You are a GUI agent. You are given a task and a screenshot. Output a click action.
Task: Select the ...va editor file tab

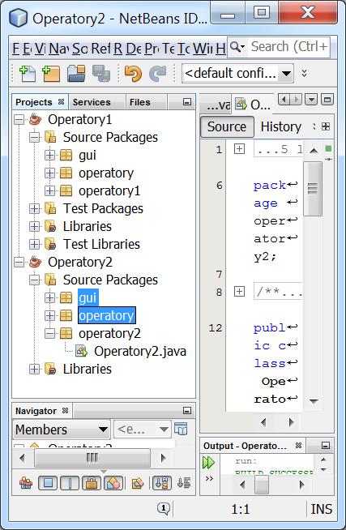tap(217, 105)
